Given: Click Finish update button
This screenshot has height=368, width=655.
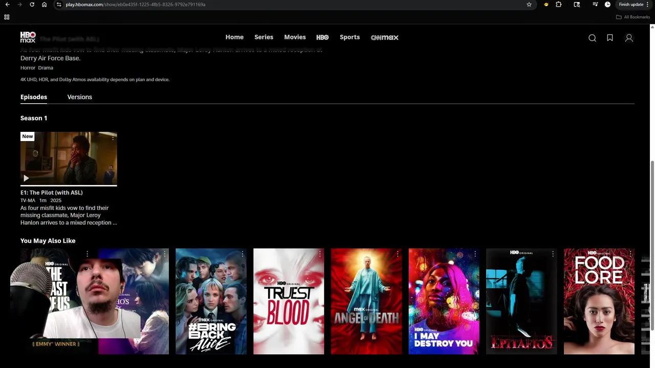Looking at the screenshot, I should tap(631, 5).
